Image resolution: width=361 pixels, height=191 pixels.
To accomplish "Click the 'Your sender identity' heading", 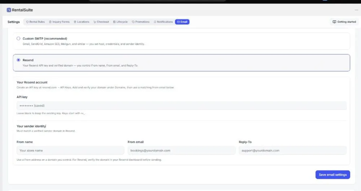I will click(31, 126).
